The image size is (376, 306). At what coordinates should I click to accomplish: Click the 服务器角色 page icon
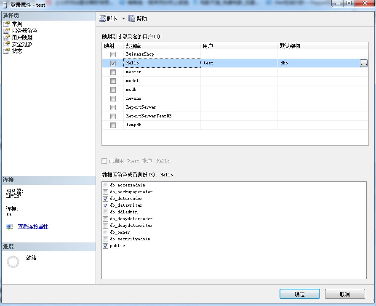[7, 31]
